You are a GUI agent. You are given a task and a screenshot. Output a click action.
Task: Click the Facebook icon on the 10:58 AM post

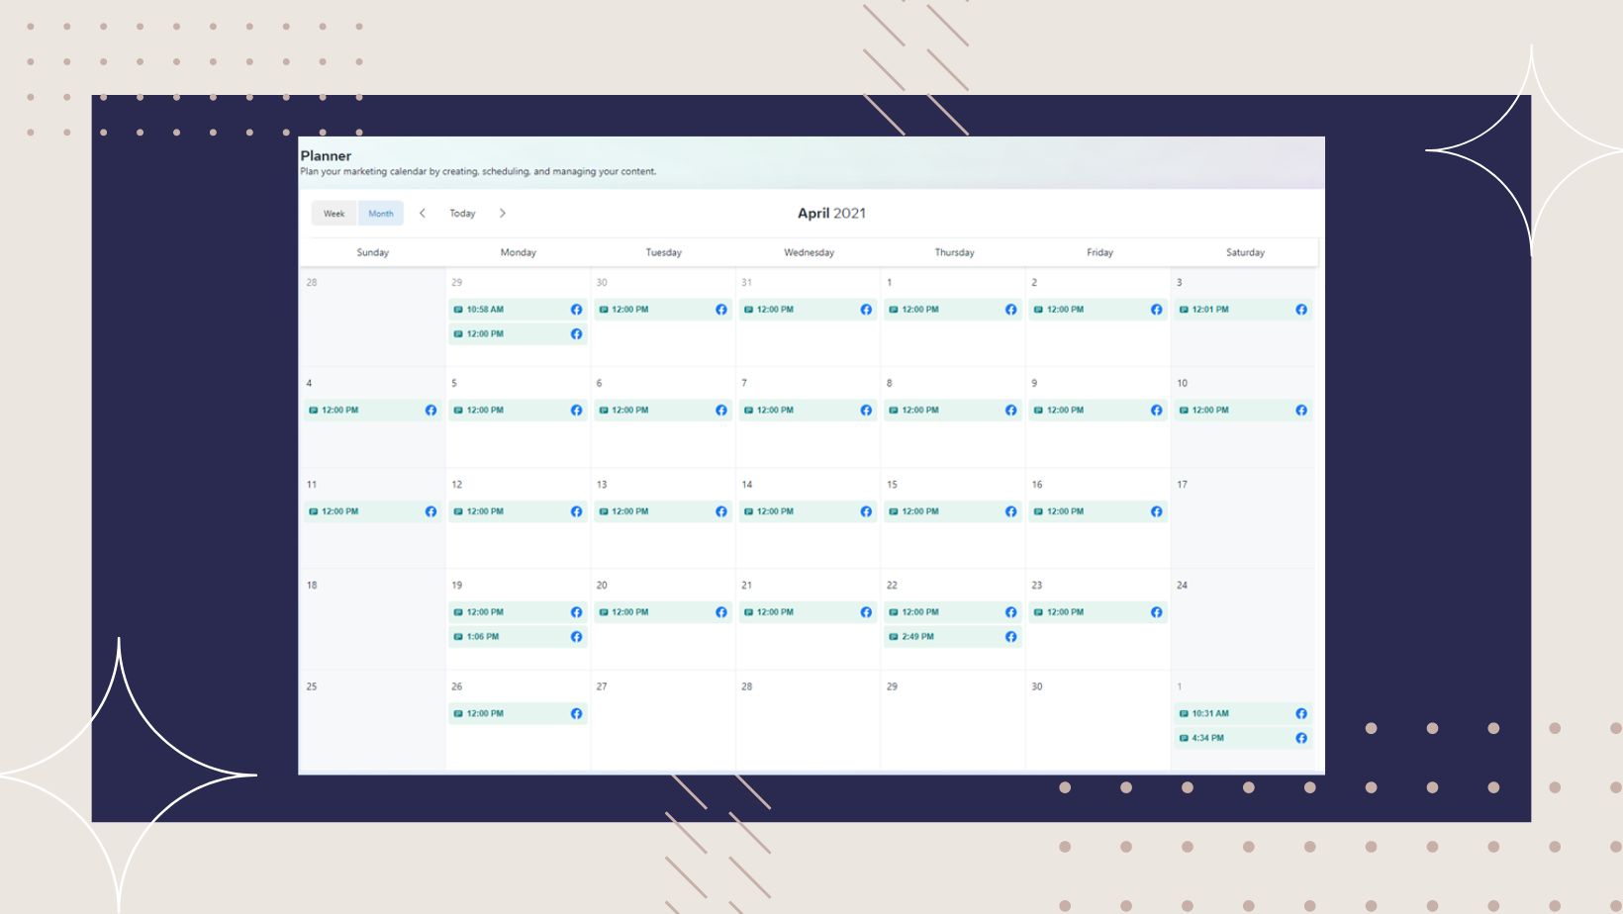click(576, 310)
